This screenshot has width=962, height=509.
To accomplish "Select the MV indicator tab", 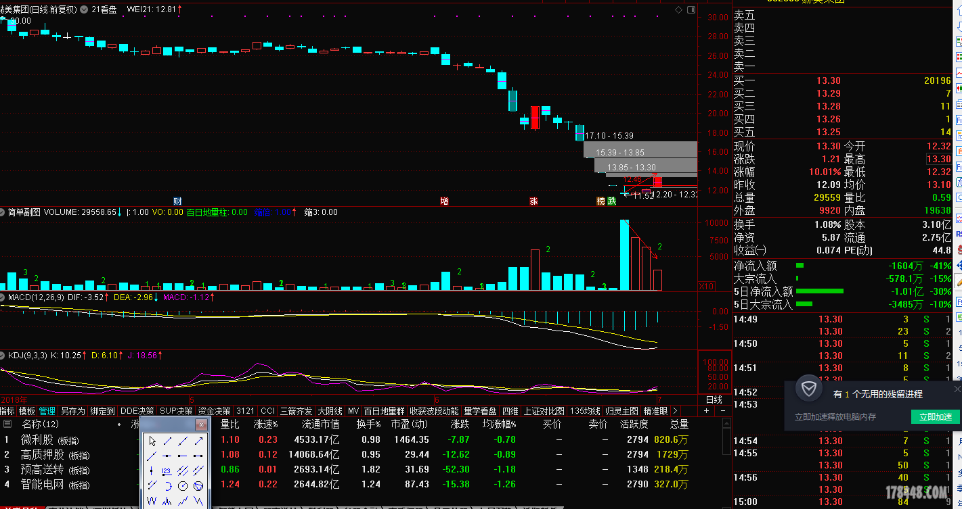I will 353,410.
